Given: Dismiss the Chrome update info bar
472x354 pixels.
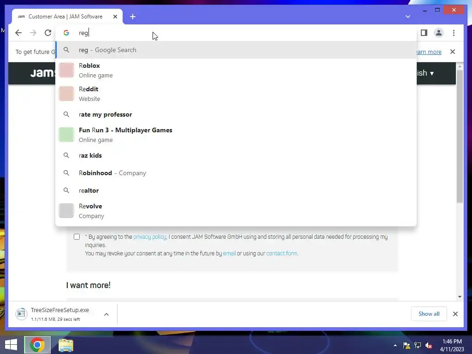Looking at the screenshot, I should pyautogui.click(x=453, y=52).
